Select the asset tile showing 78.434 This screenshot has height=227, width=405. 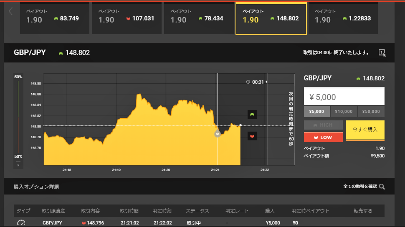(199, 19)
